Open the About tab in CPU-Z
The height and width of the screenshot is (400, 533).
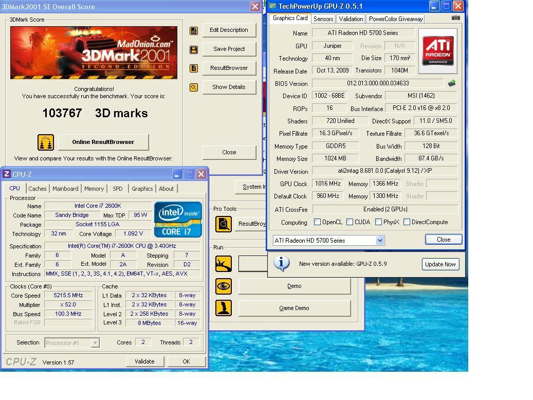[166, 189]
